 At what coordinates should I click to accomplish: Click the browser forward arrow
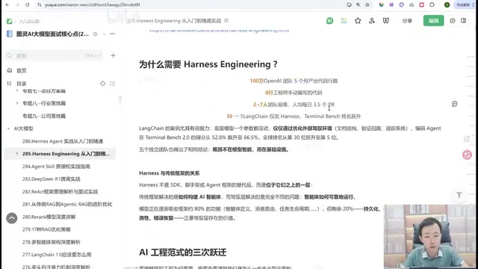point(17,5)
